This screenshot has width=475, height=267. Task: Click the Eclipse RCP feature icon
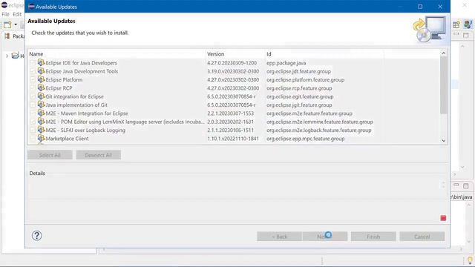click(42, 88)
